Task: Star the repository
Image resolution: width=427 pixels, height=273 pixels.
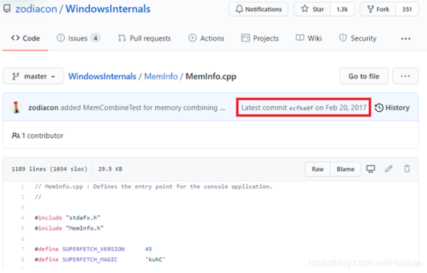Action: click(312, 10)
